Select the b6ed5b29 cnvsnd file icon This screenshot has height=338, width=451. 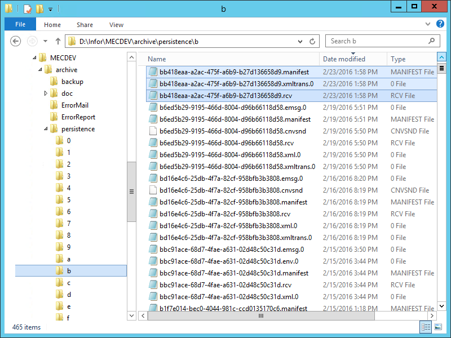pos(152,131)
